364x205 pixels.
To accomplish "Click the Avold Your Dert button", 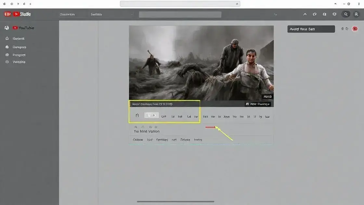I will tap(311, 29).
